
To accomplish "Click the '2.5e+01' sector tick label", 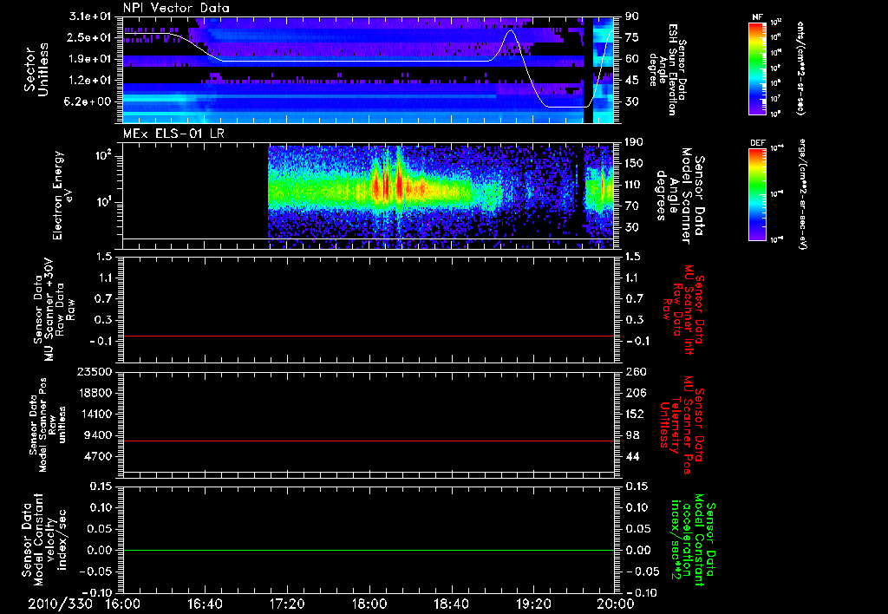I will [x=90, y=37].
